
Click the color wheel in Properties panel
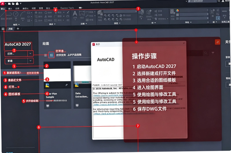177,11
